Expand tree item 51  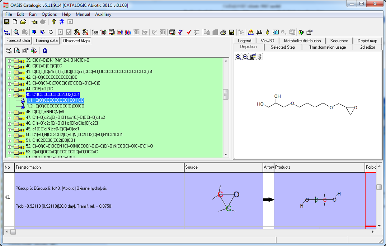pos(9,141)
